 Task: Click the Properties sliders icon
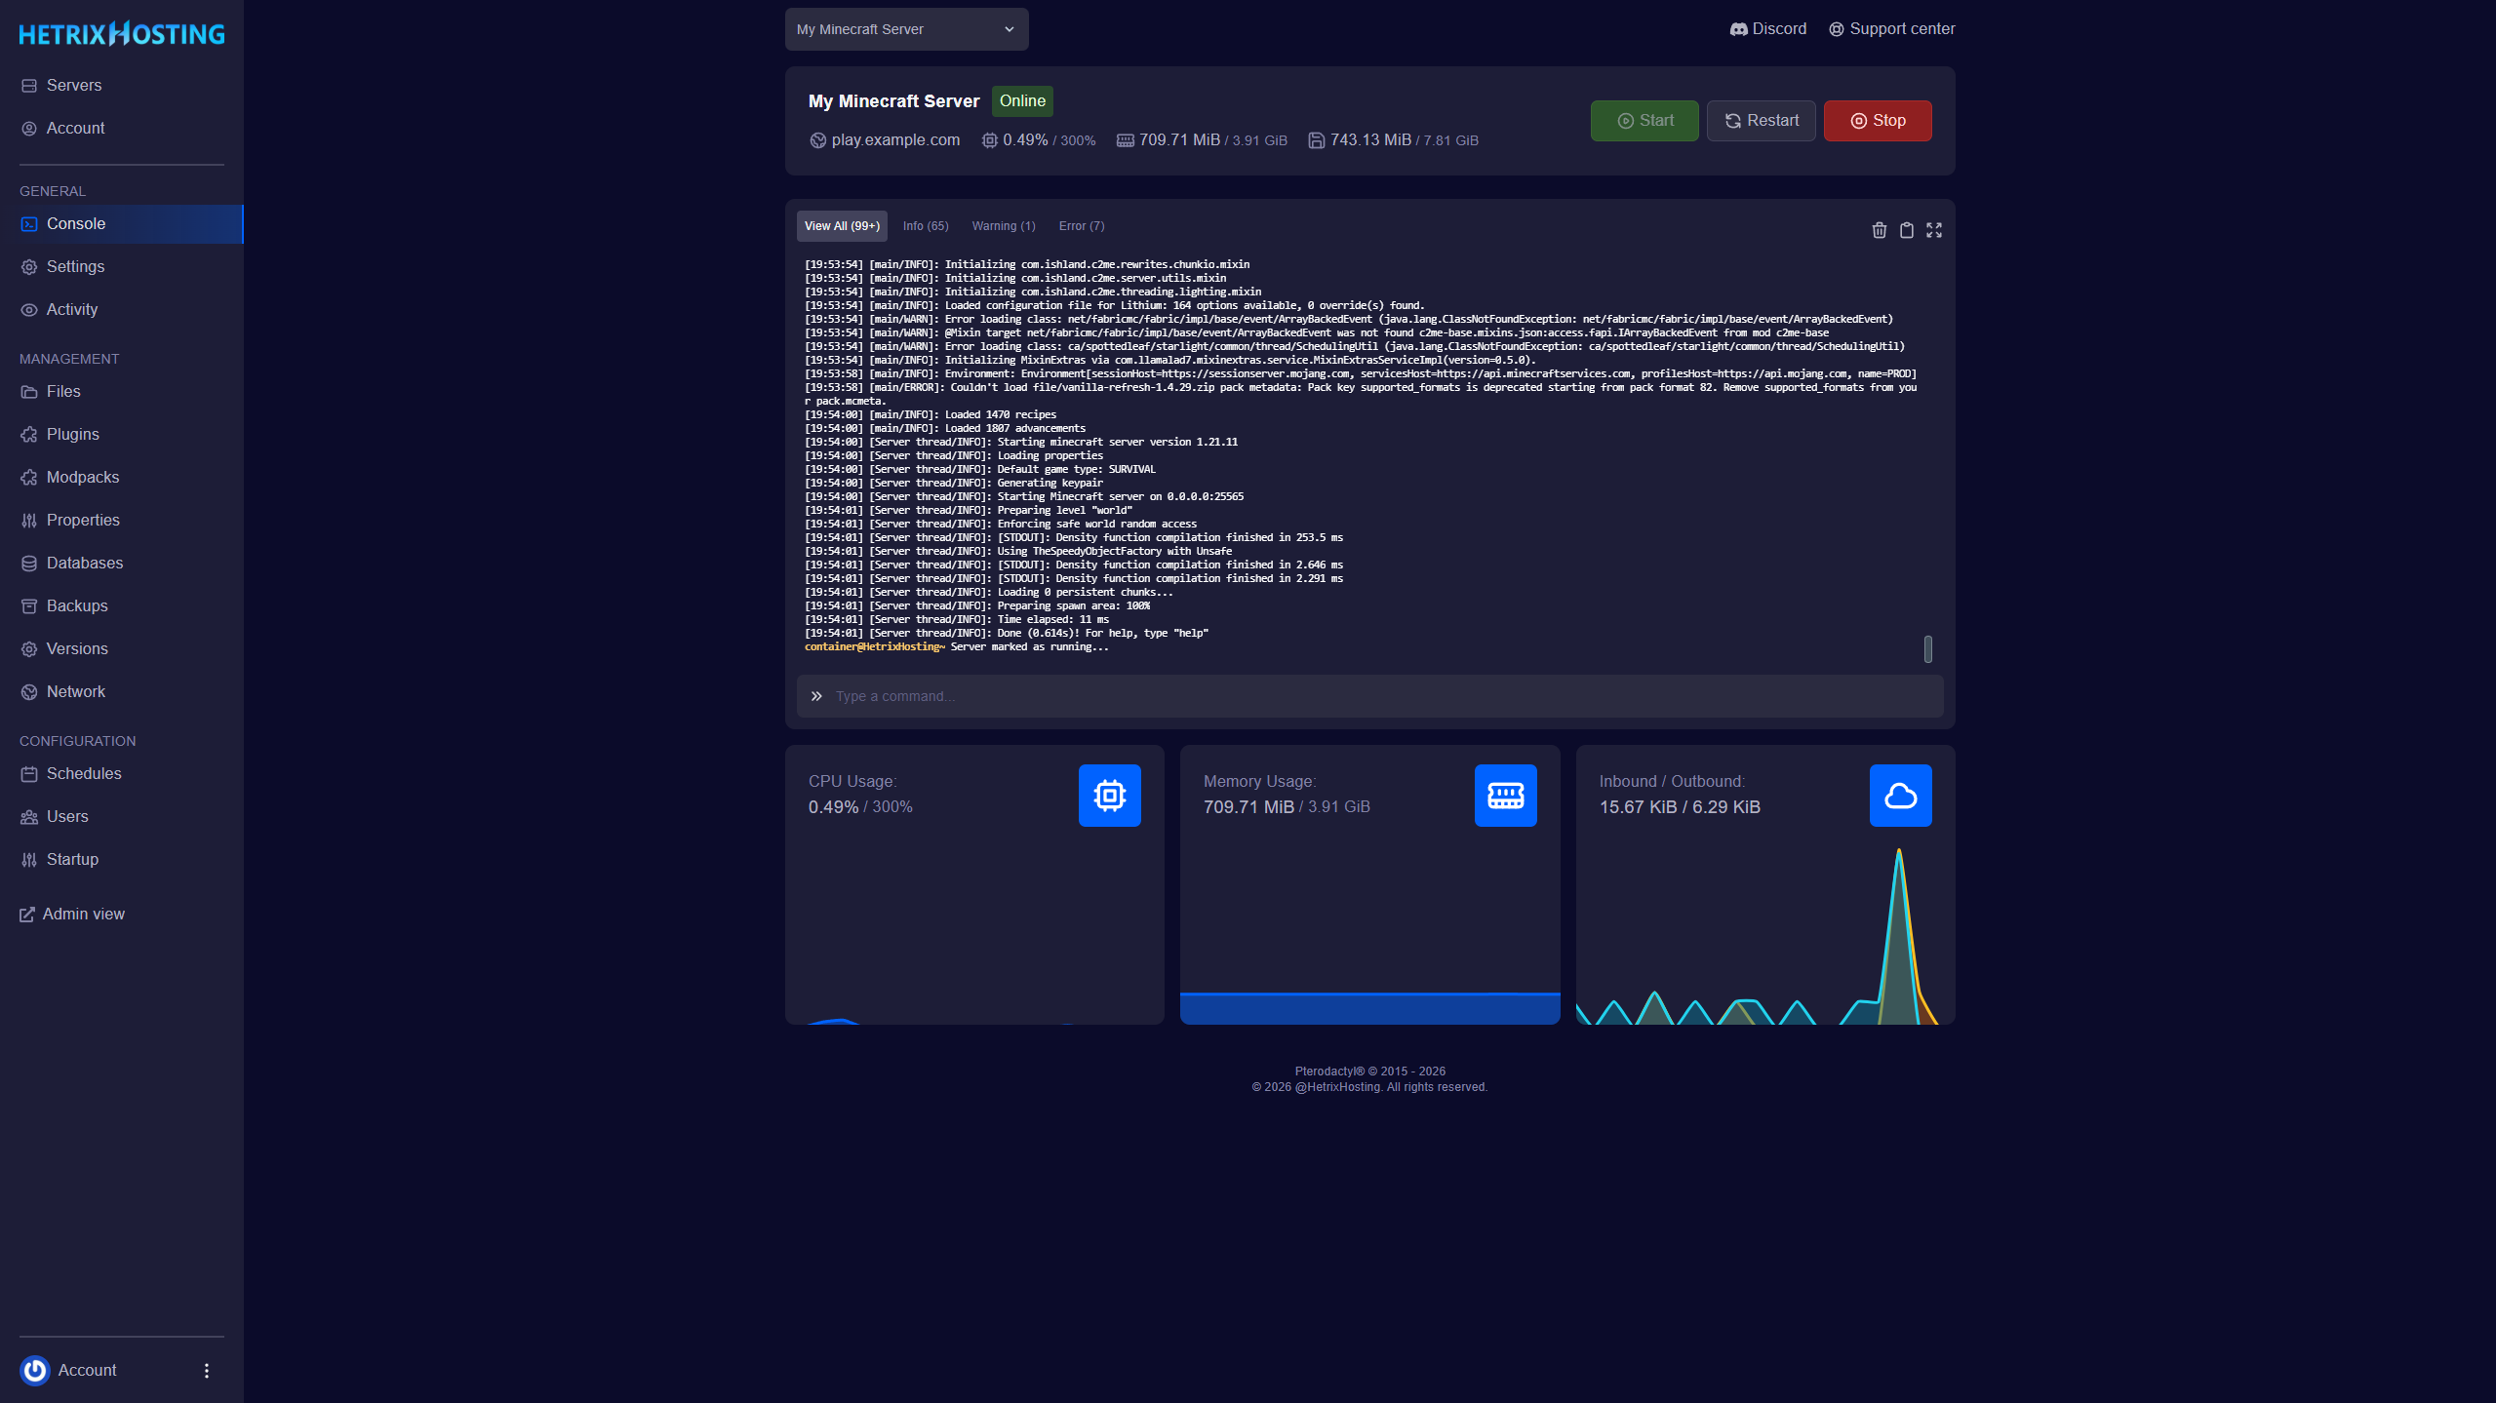click(x=29, y=521)
